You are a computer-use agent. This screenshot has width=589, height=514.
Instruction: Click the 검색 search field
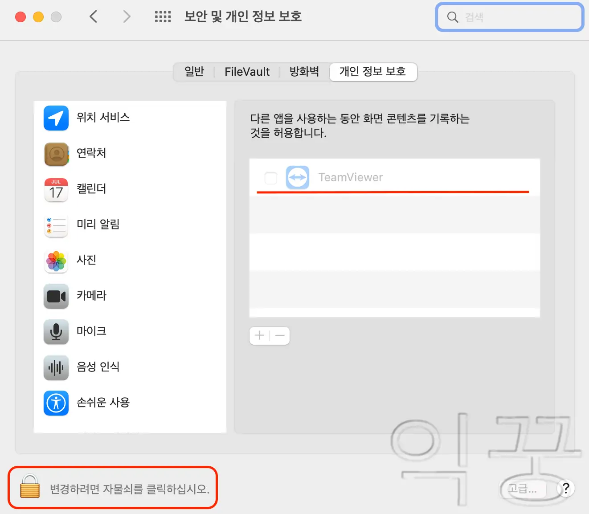tap(509, 17)
